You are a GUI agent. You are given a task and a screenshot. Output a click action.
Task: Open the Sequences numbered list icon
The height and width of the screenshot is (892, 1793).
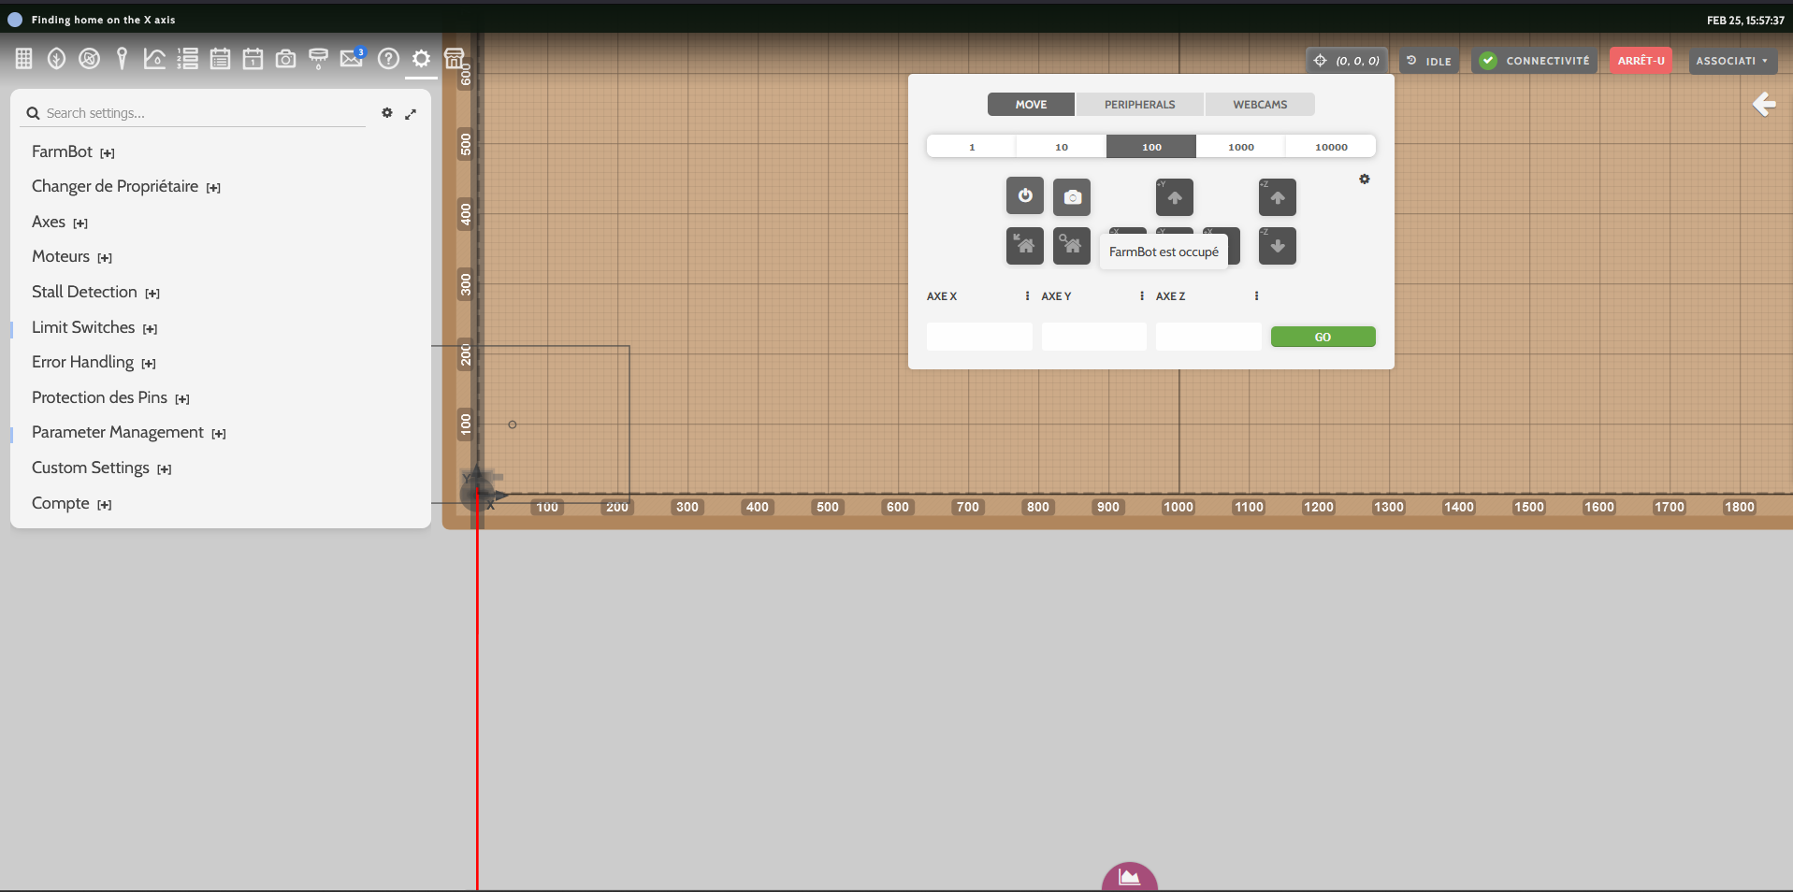pos(187,59)
